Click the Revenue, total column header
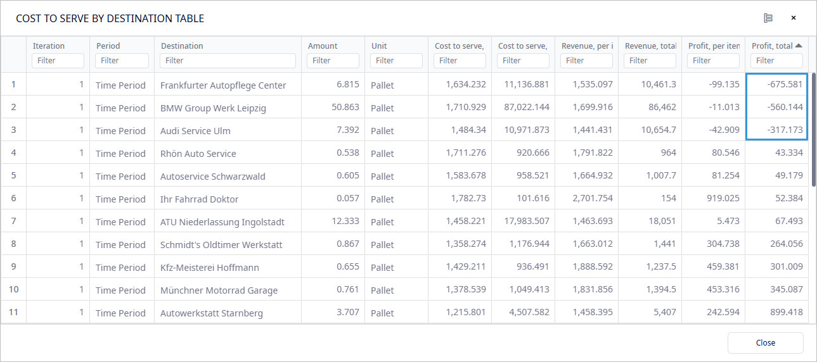The width and height of the screenshot is (817, 362). [650, 46]
